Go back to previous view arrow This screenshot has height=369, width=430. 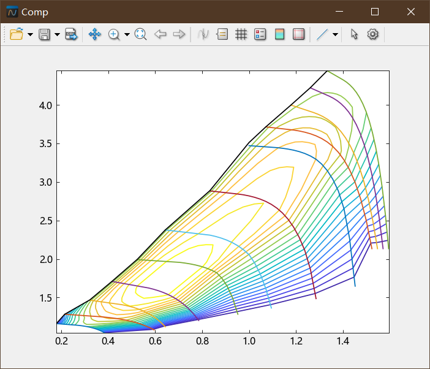point(160,34)
